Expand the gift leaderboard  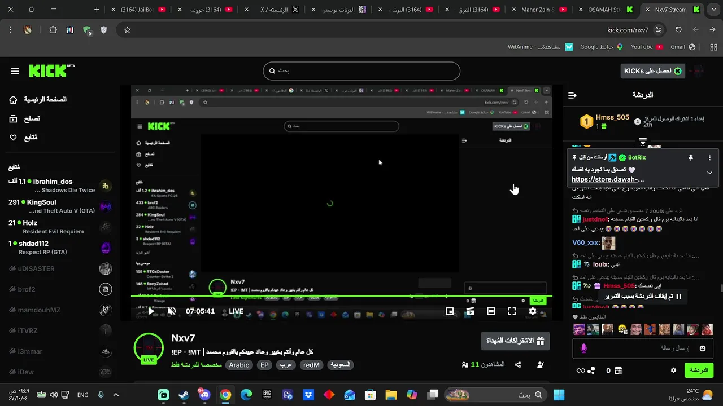tap(643, 140)
